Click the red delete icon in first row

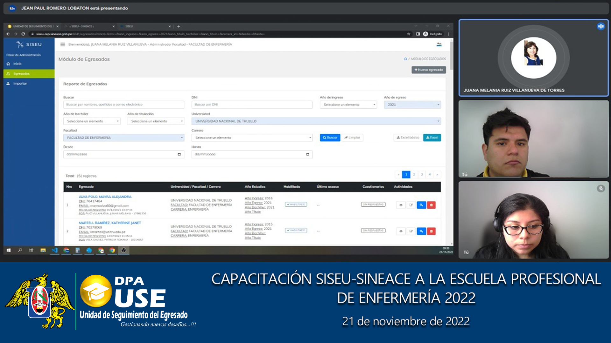pyautogui.click(x=431, y=205)
